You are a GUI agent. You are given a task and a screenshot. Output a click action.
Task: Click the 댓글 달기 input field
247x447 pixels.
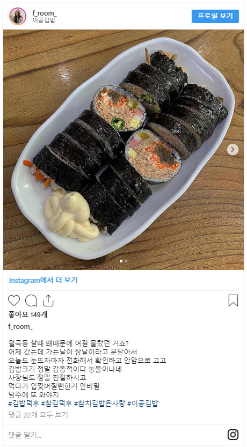coord(114,435)
